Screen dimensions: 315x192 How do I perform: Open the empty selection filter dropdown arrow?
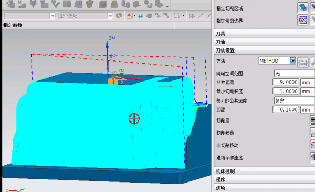pyautogui.click(x=52, y=16)
